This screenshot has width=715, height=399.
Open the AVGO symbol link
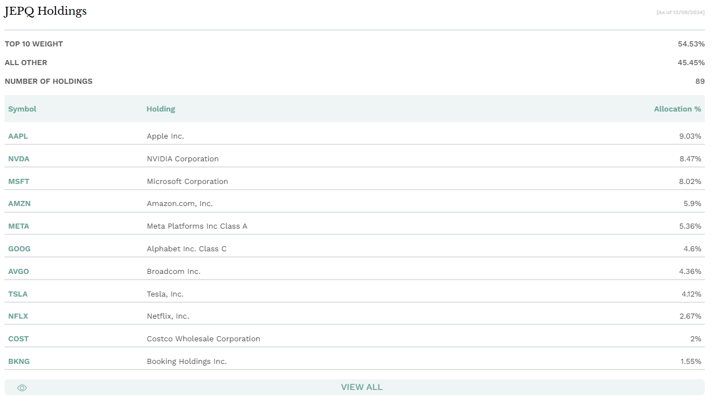[19, 272]
